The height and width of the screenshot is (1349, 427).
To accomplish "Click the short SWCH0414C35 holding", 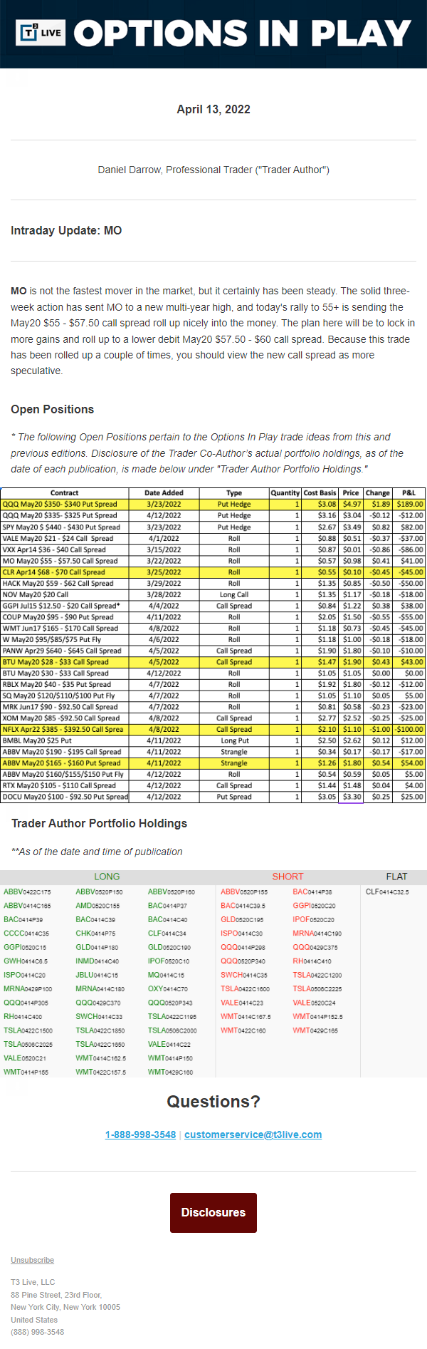I will (244, 975).
